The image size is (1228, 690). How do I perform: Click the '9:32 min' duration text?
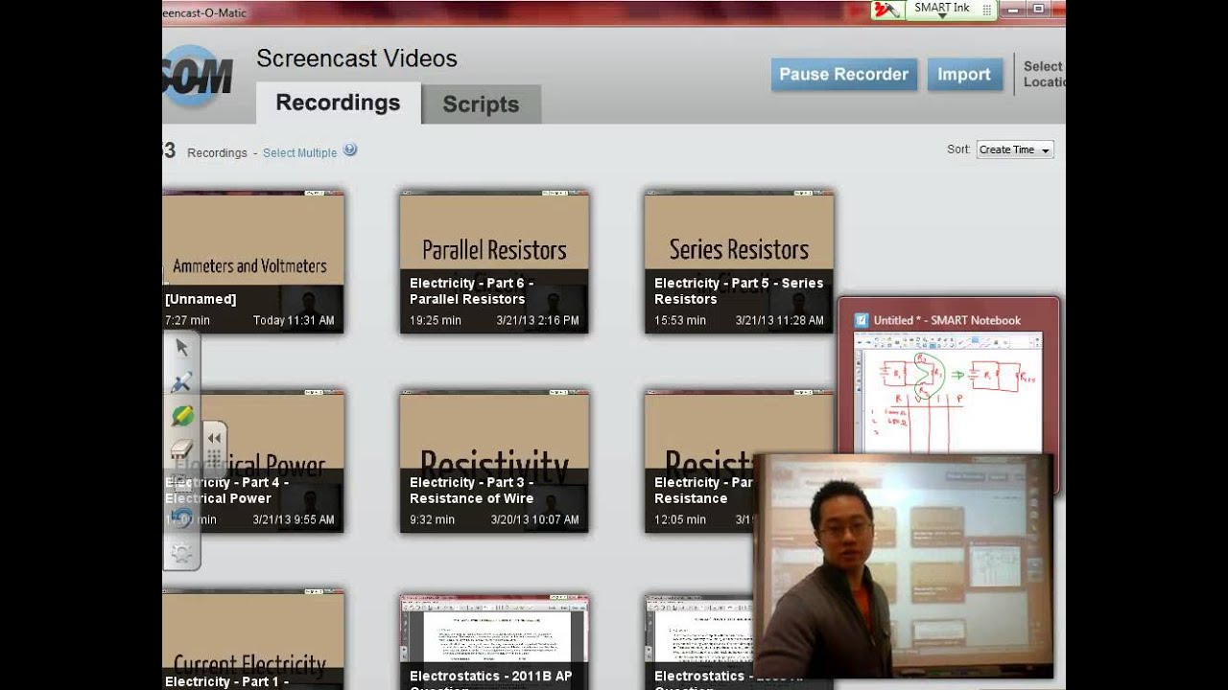[x=432, y=520]
